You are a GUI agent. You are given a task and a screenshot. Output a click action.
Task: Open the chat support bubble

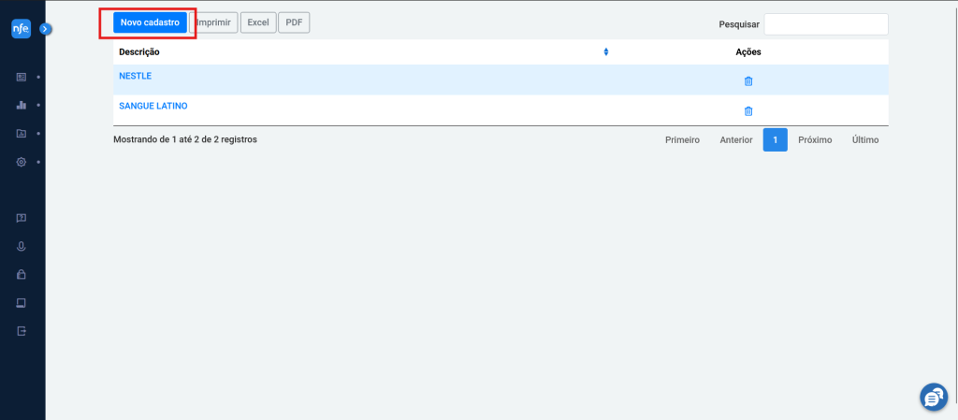[934, 398]
